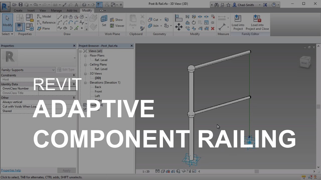
Task: Select the Align tool
Action: click(179, 18)
